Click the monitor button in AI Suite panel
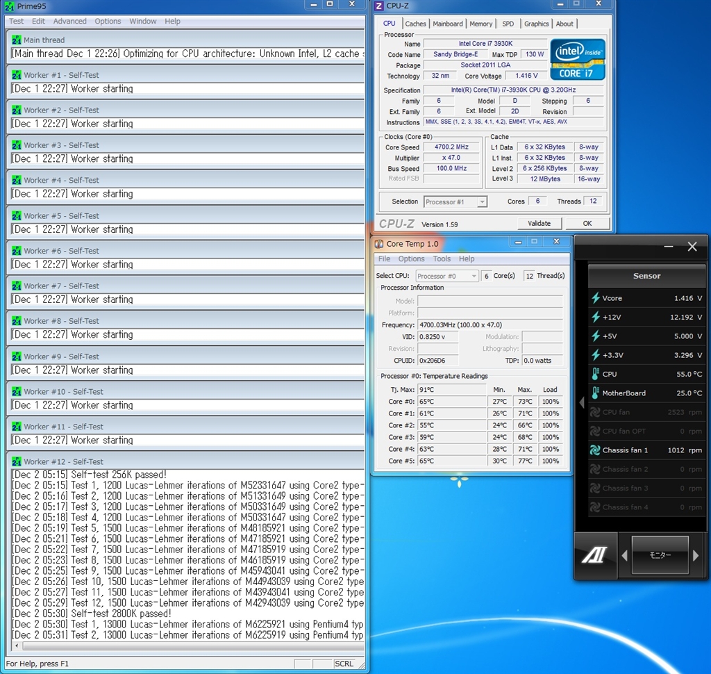Screen dimensions: 711x674 point(660,555)
